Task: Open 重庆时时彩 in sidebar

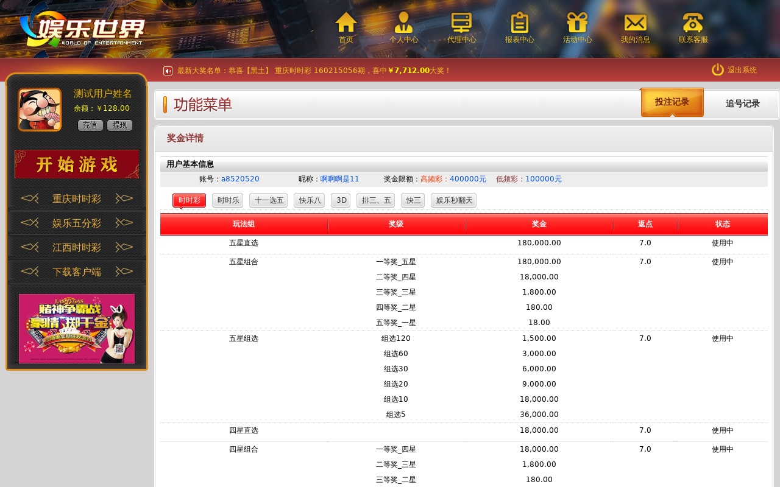Action: click(x=77, y=198)
